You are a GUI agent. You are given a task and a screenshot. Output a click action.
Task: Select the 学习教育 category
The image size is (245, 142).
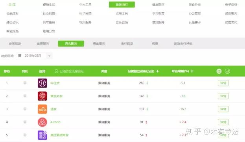(158, 13)
